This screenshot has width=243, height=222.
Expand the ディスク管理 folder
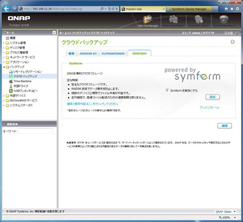pos(4,48)
